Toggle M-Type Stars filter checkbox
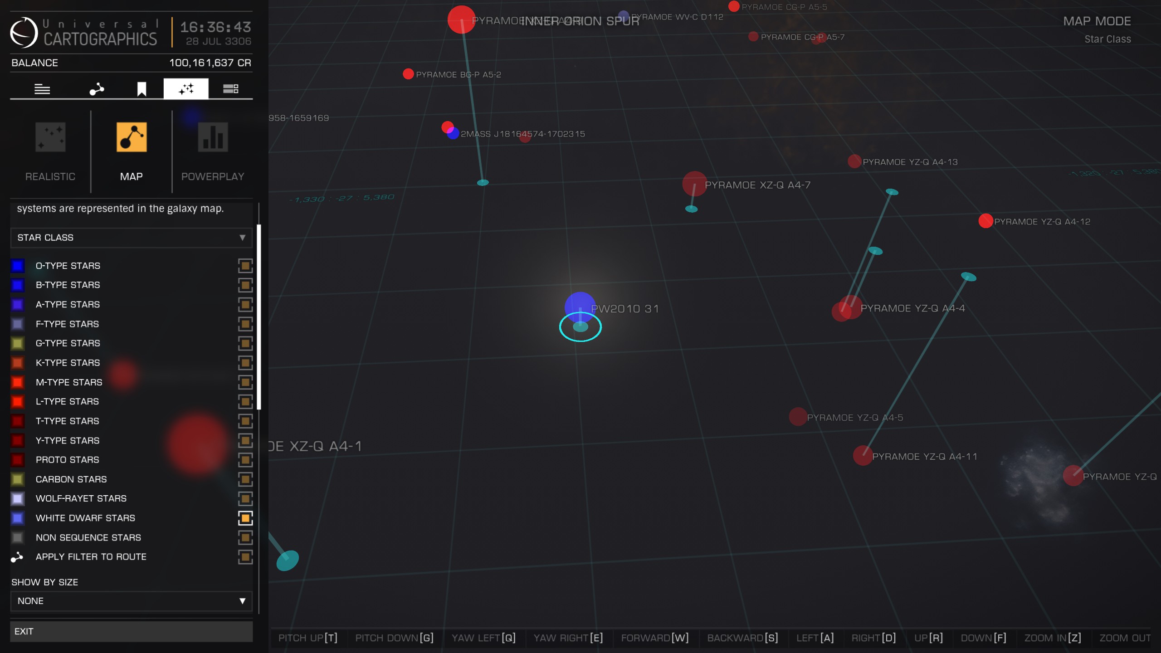Viewport: 1161px width, 653px height. (x=245, y=382)
